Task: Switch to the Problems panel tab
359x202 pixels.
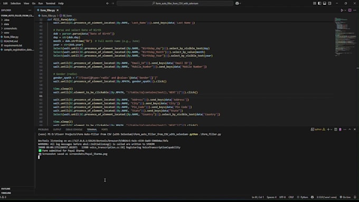Action: tap(43, 130)
